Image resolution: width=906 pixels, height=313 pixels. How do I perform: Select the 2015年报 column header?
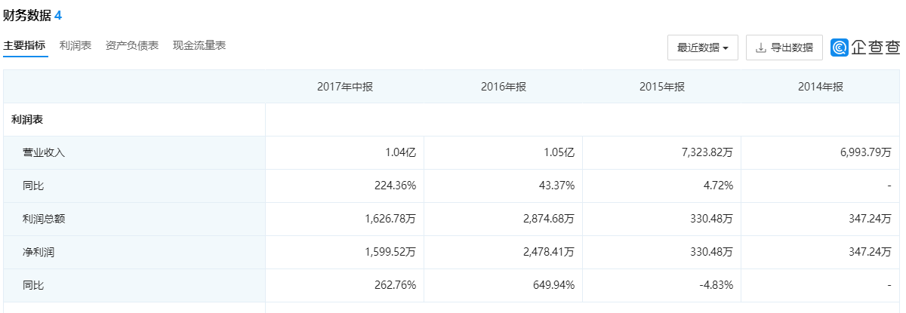[x=662, y=87]
